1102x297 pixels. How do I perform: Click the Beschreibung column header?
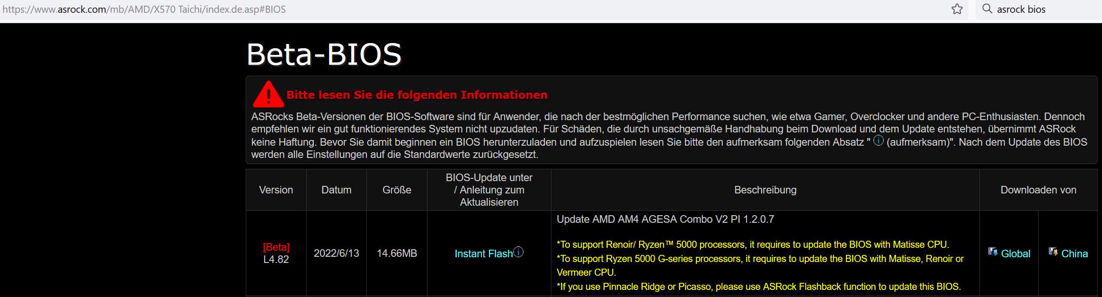(x=765, y=190)
